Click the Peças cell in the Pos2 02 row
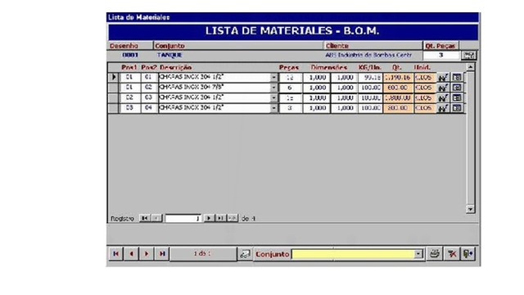 (291, 88)
